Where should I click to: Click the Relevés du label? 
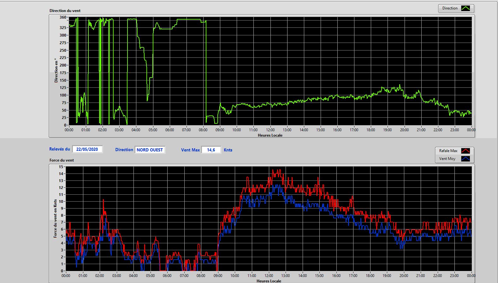pos(60,149)
